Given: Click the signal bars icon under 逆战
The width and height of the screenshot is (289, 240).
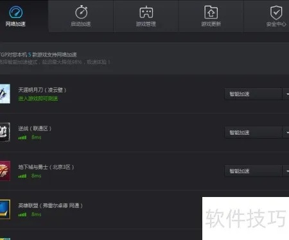Looking at the screenshot, I should click(22, 137).
